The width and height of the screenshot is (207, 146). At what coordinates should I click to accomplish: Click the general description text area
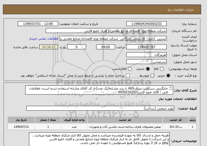99,90
